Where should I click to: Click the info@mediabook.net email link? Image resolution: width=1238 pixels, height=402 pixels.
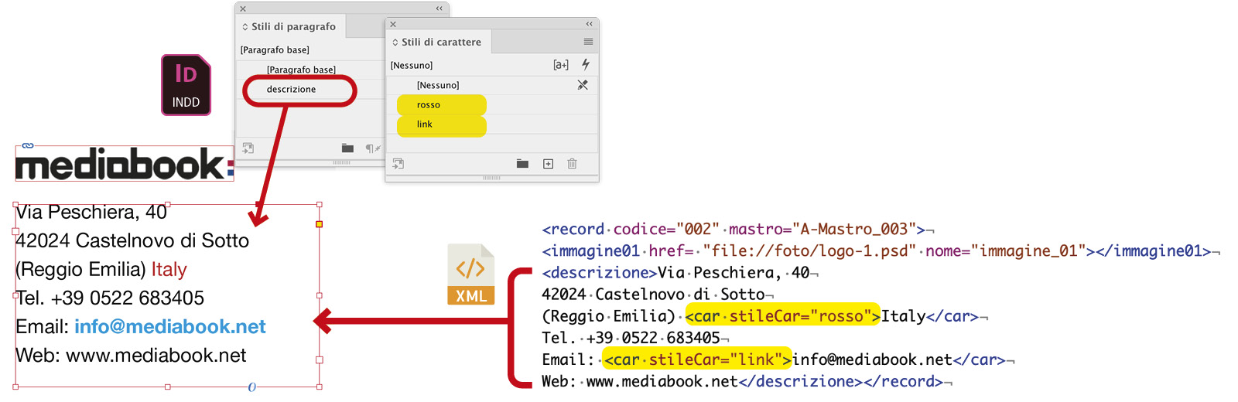pos(169,327)
